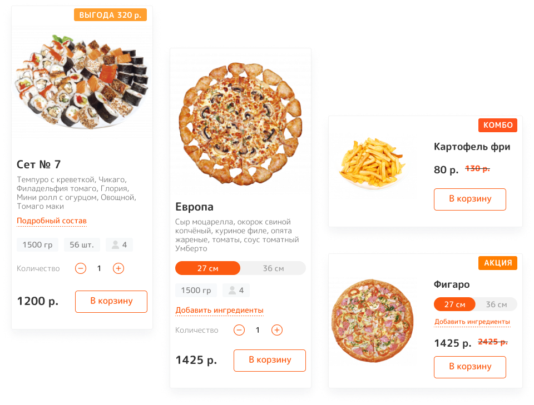The image size is (534, 405).
Task: Add Европа pizza to cart
Action: [x=270, y=360]
